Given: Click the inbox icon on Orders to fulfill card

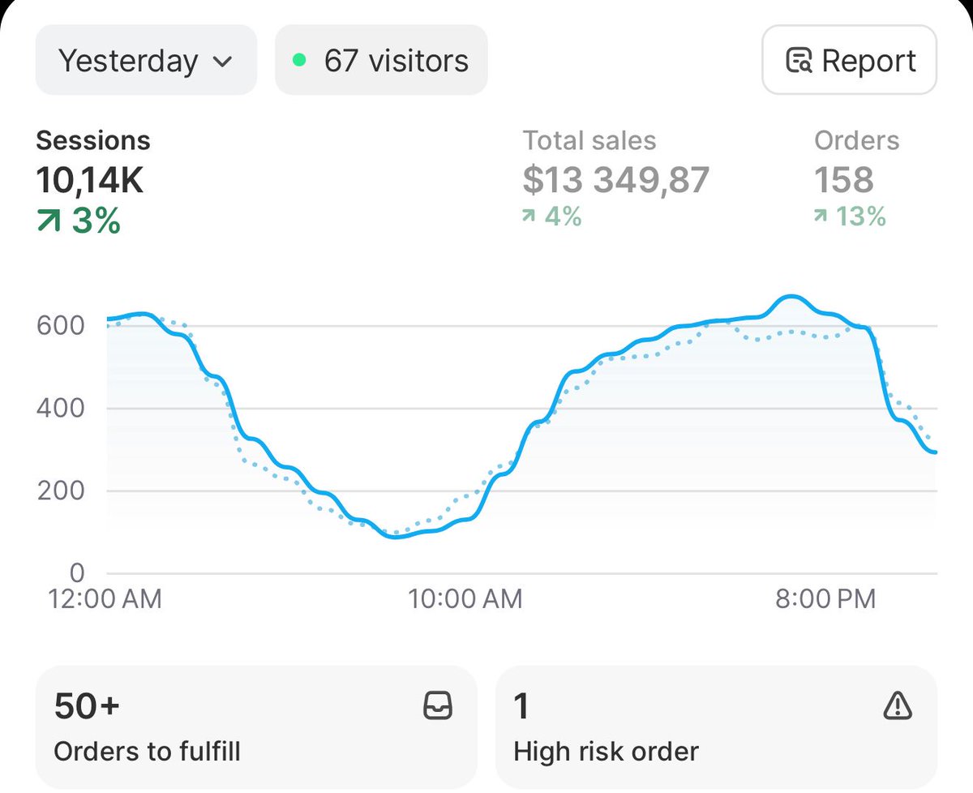Looking at the screenshot, I should 437,706.
